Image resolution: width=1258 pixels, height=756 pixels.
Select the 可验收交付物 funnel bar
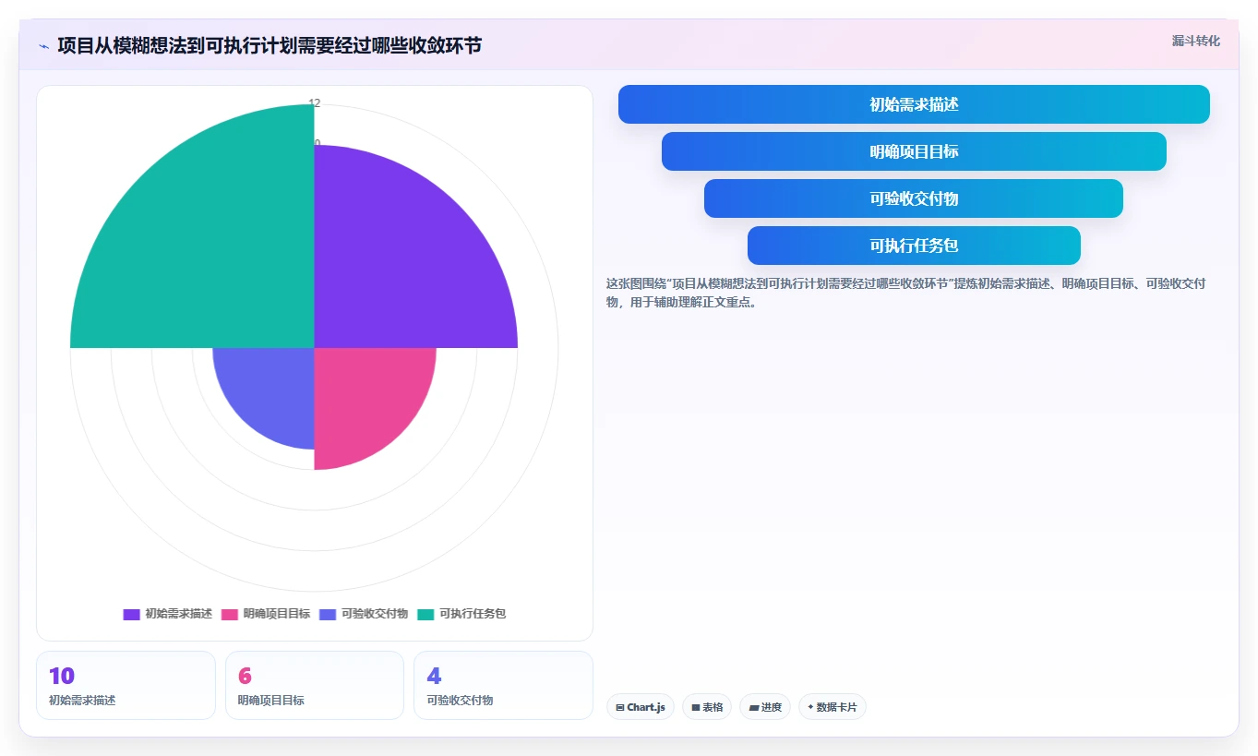pyautogui.click(x=914, y=198)
